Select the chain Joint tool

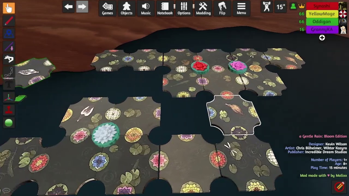point(9,72)
